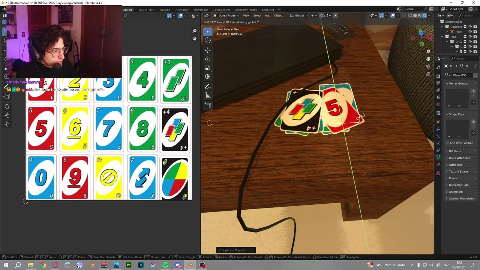Open the viewport shading options dropdown arrow

[429, 15]
